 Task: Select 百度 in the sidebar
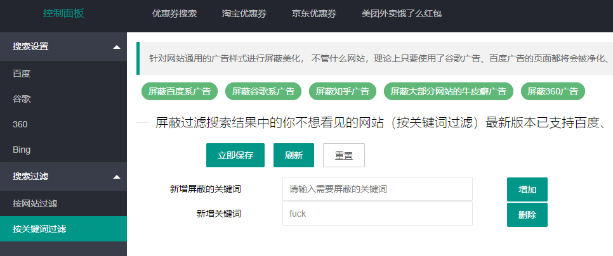pos(63,74)
